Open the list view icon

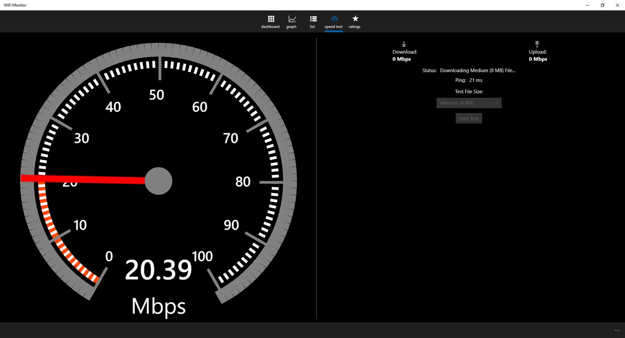tap(312, 19)
